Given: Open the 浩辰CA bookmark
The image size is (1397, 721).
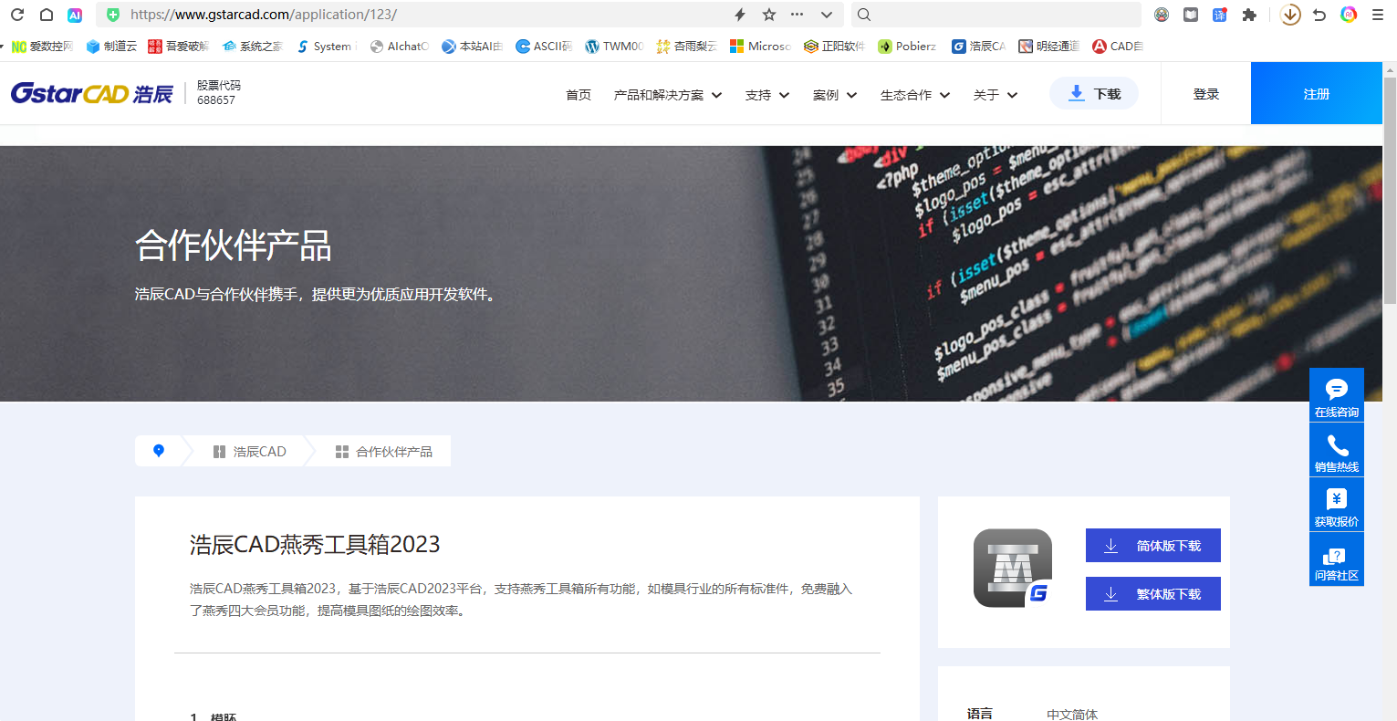Looking at the screenshot, I should point(979,47).
